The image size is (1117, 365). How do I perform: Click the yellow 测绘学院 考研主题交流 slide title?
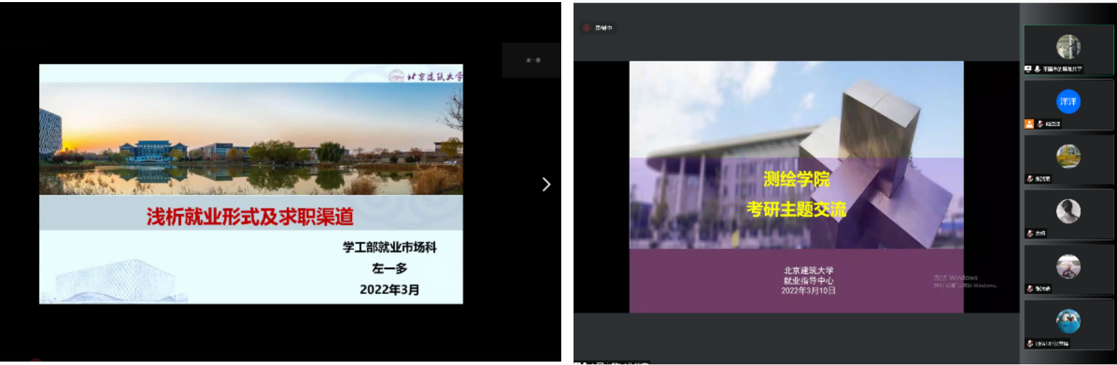[x=796, y=194]
